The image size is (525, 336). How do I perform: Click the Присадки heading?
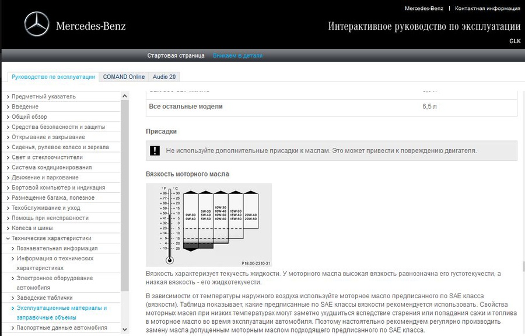pos(161,132)
